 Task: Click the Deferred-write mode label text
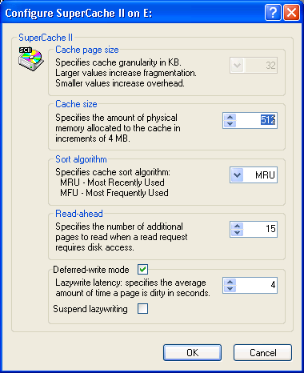[91, 270]
